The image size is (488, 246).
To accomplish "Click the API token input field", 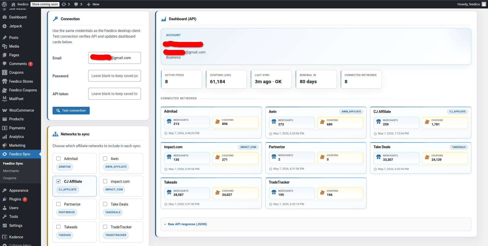I will pyautogui.click(x=115, y=94).
